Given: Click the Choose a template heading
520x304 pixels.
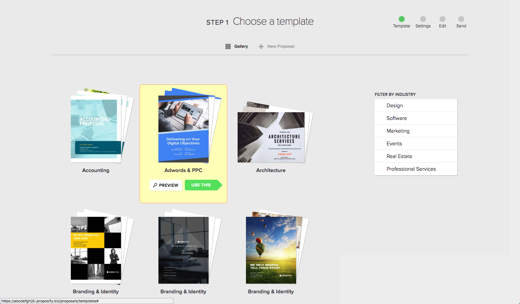Looking at the screenshot, I should tap(273, 21).
